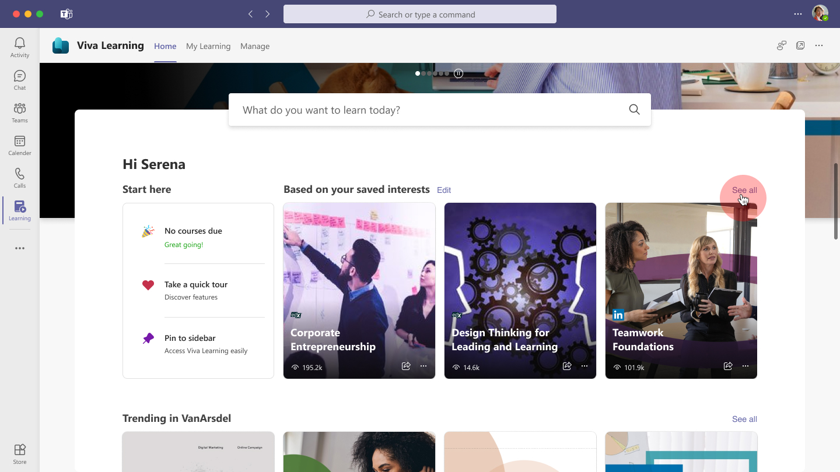Open more options in the Viva Learning header
The width and height of the screenshot is (840, 472).
click(819, 45)
